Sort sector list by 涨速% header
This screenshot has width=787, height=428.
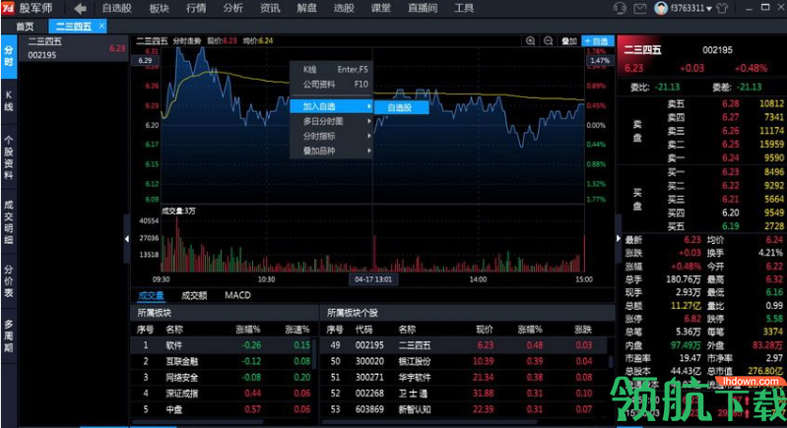(x=297, y=330)
